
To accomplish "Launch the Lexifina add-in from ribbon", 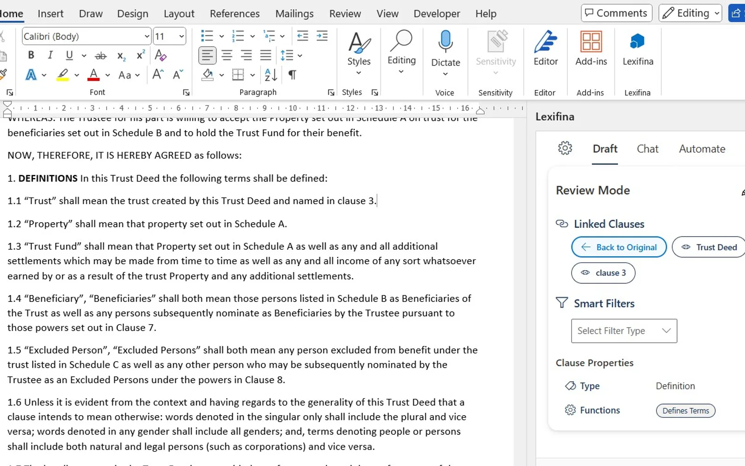I will point(637,49).
